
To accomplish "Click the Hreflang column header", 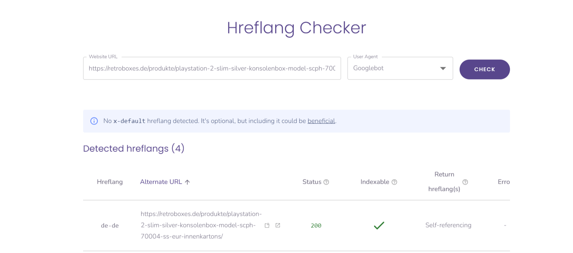I will click(x=110, y=182).
